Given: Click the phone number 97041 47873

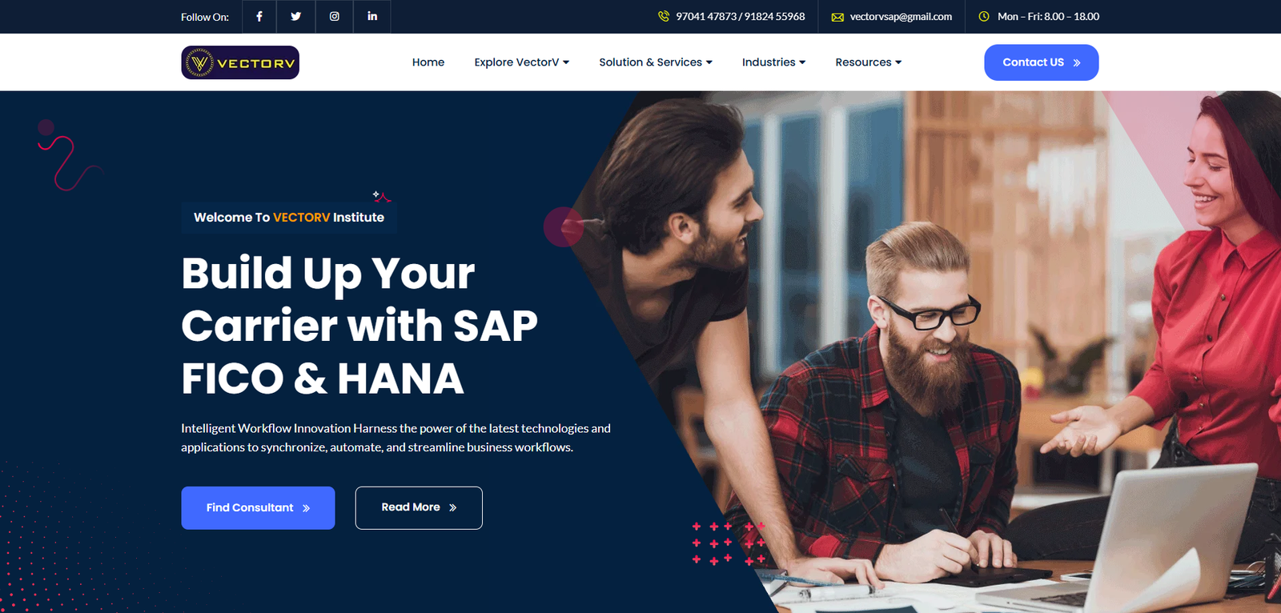Looking at the screenshot, I should tap(706, 16).
